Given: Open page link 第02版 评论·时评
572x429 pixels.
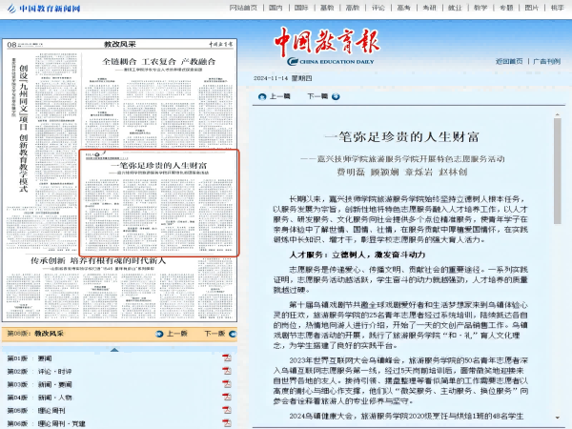Looking at the screenshot, I should click(x=39, y=372).
